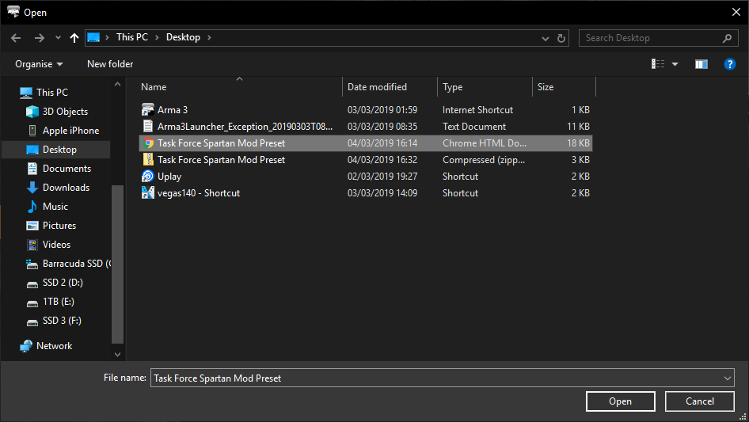Sort files by Size column header
The width and height of the screenshot is (749, 422).
click(x=546, y=87)
